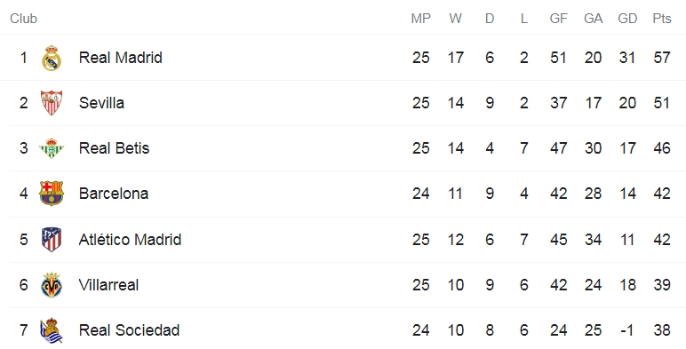The height and width of the screenshot is (349, 686).
Task: Click the GF column header
Action: pos(559,19)
